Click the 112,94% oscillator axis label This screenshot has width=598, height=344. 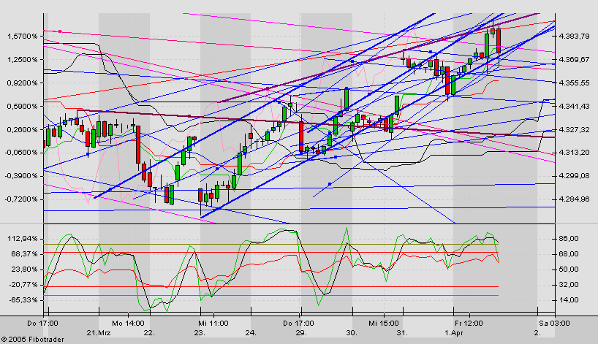tap(23, 239)
